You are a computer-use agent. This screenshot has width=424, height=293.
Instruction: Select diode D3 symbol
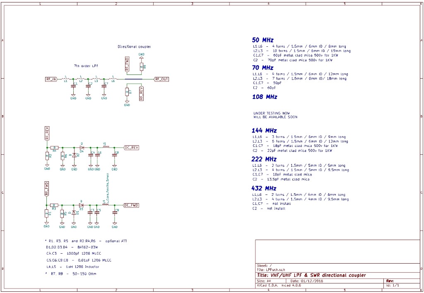click(81, 205)
